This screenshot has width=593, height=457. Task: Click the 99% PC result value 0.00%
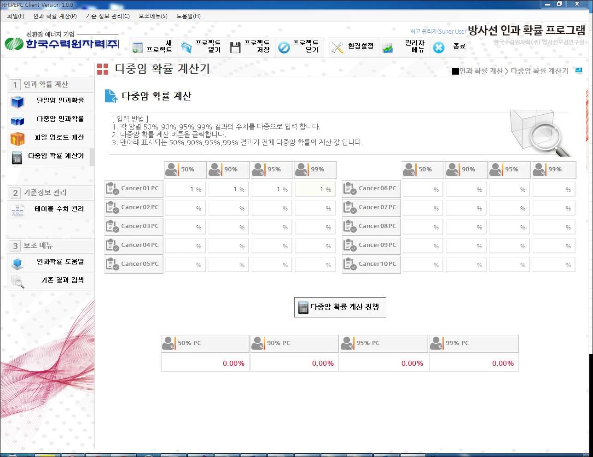[474, 363]
